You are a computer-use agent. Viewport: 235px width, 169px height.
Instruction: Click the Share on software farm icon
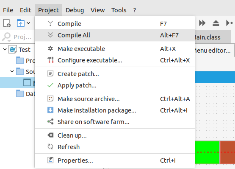pyautogui.click(x=50, y=121)
